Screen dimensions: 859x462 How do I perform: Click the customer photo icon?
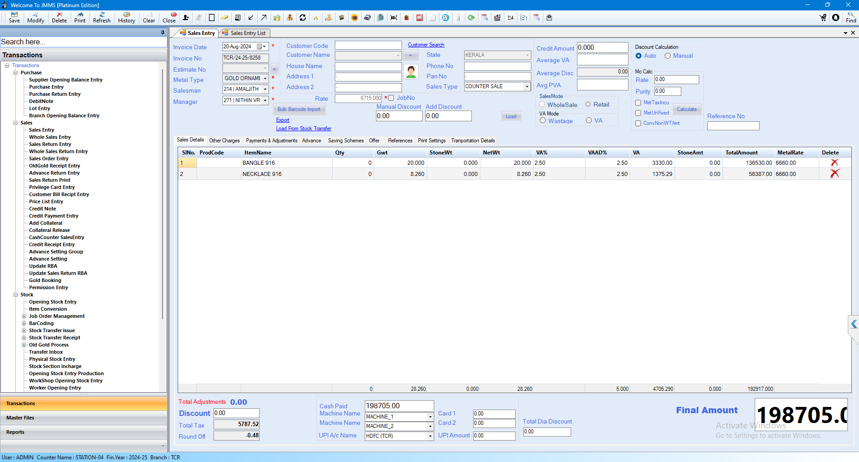410,72
